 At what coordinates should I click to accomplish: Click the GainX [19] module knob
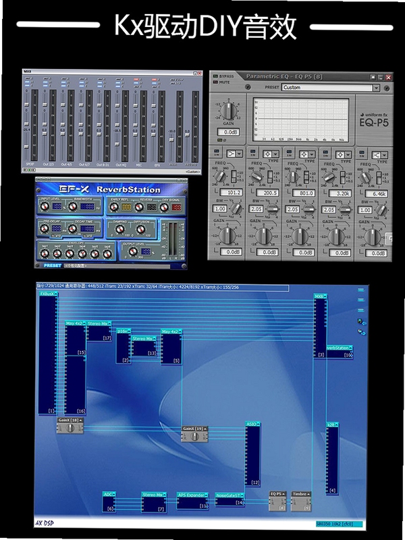194,436
